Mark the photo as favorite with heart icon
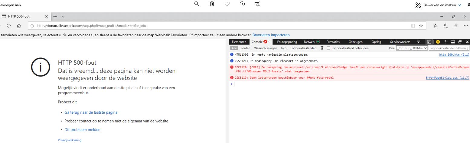 (227, 4)
